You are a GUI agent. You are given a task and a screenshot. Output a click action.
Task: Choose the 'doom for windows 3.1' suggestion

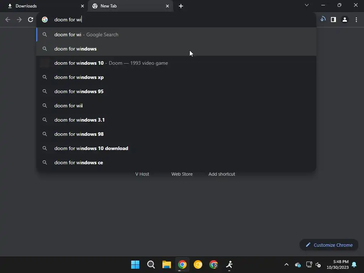(x=176, y=120)
